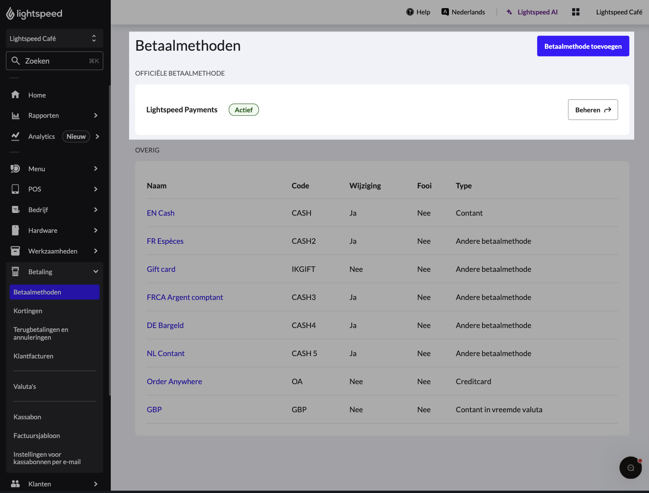Click the Betaling calculator icon
The image size is (649, 493).
pyautogui.click(x=15, y=271)
